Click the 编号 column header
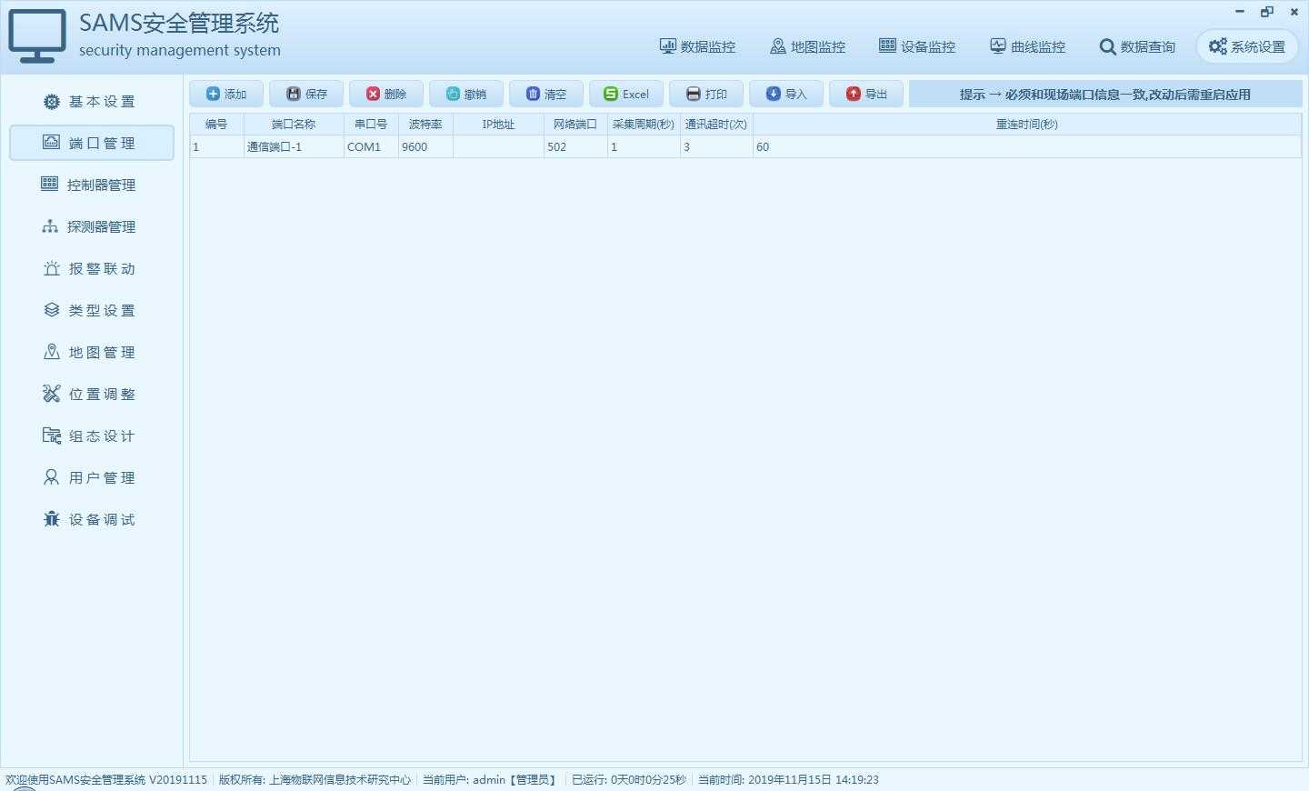The width and height of the screenshot is (1309, 791). [216, 125]
